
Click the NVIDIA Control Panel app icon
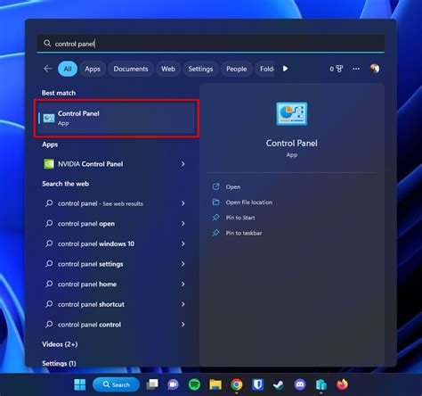pyautogui.click(x=49, y=164)
